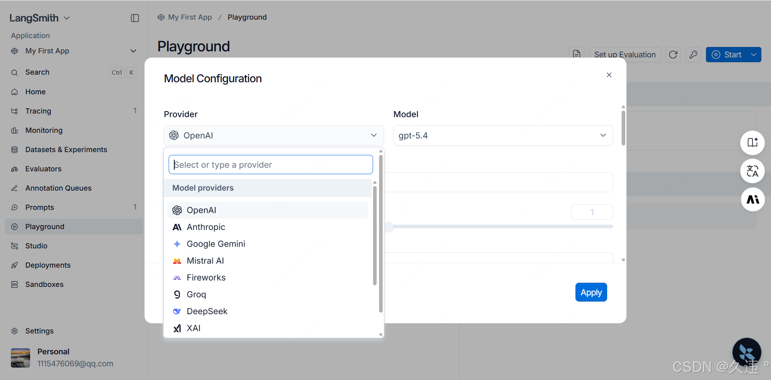Select Anthropic from the provider list

268,227
